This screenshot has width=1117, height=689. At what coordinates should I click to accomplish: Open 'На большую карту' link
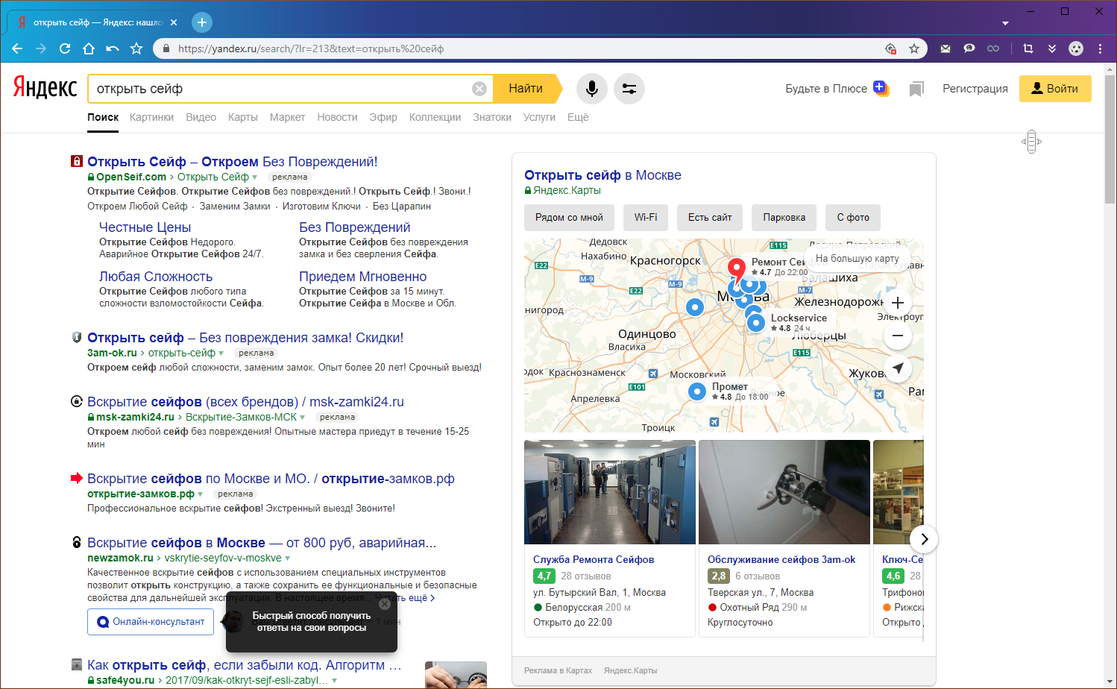858,259
